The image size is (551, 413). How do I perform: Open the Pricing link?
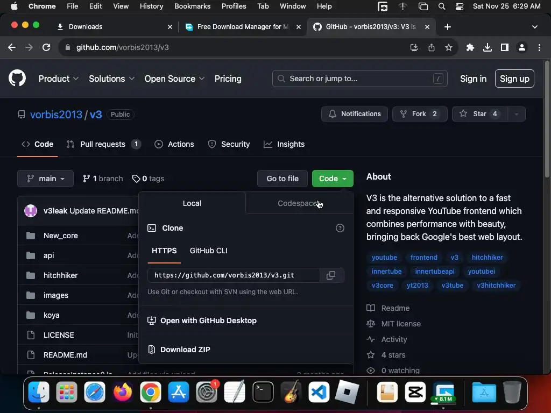(228, 79)
